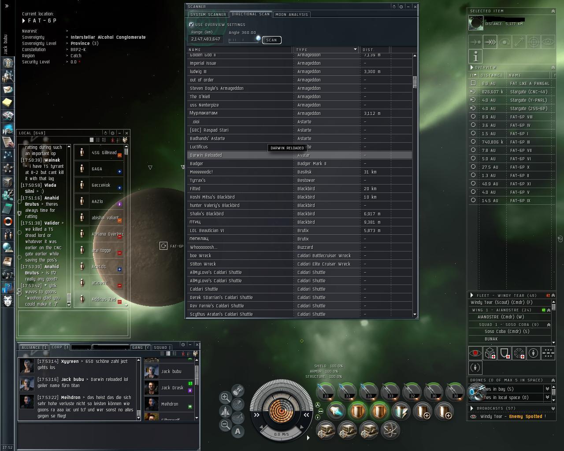Collapse the Selected Item panel

553,11
